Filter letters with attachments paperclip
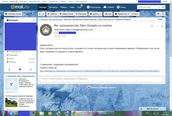This screenshot has width=172, height=116. click(31, 69)
